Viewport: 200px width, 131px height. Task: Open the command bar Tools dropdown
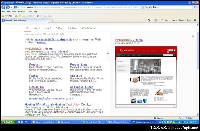coord(190,20)
